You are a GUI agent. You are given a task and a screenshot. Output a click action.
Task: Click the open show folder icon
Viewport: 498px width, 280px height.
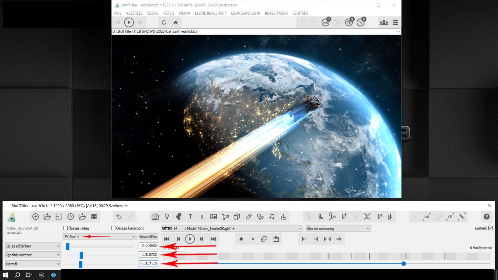tap(47, 217)
